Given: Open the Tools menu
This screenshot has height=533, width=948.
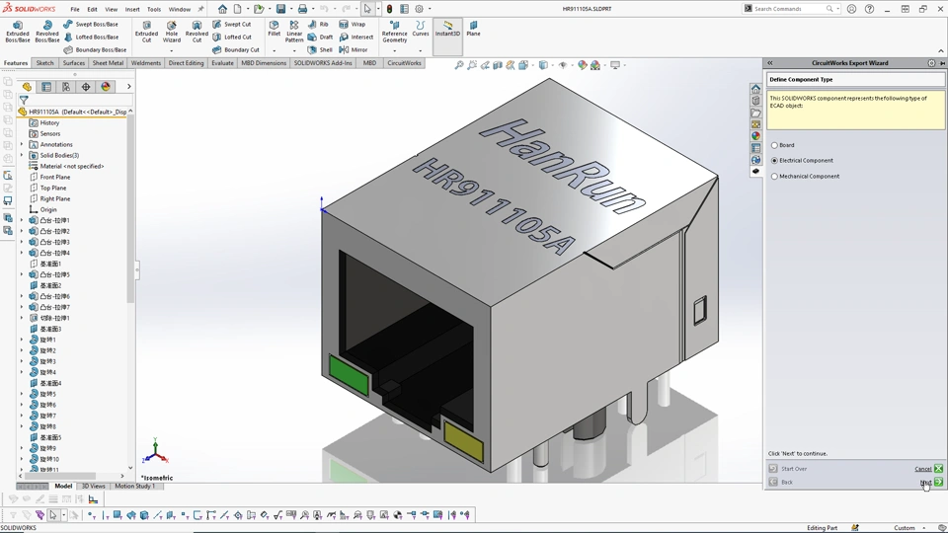Looking at the screenshot, I should coord(154,9).
